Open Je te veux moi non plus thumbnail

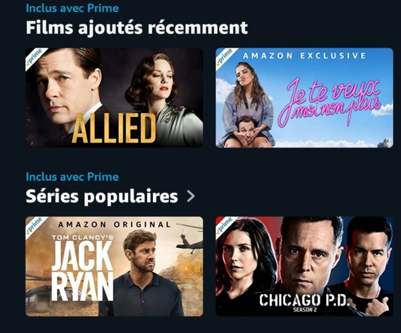(304, 98)
